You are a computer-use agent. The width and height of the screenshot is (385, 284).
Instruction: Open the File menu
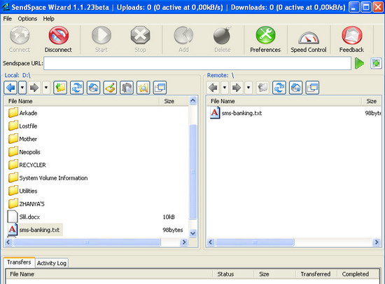pyautogui.click(x=8, y=19)
